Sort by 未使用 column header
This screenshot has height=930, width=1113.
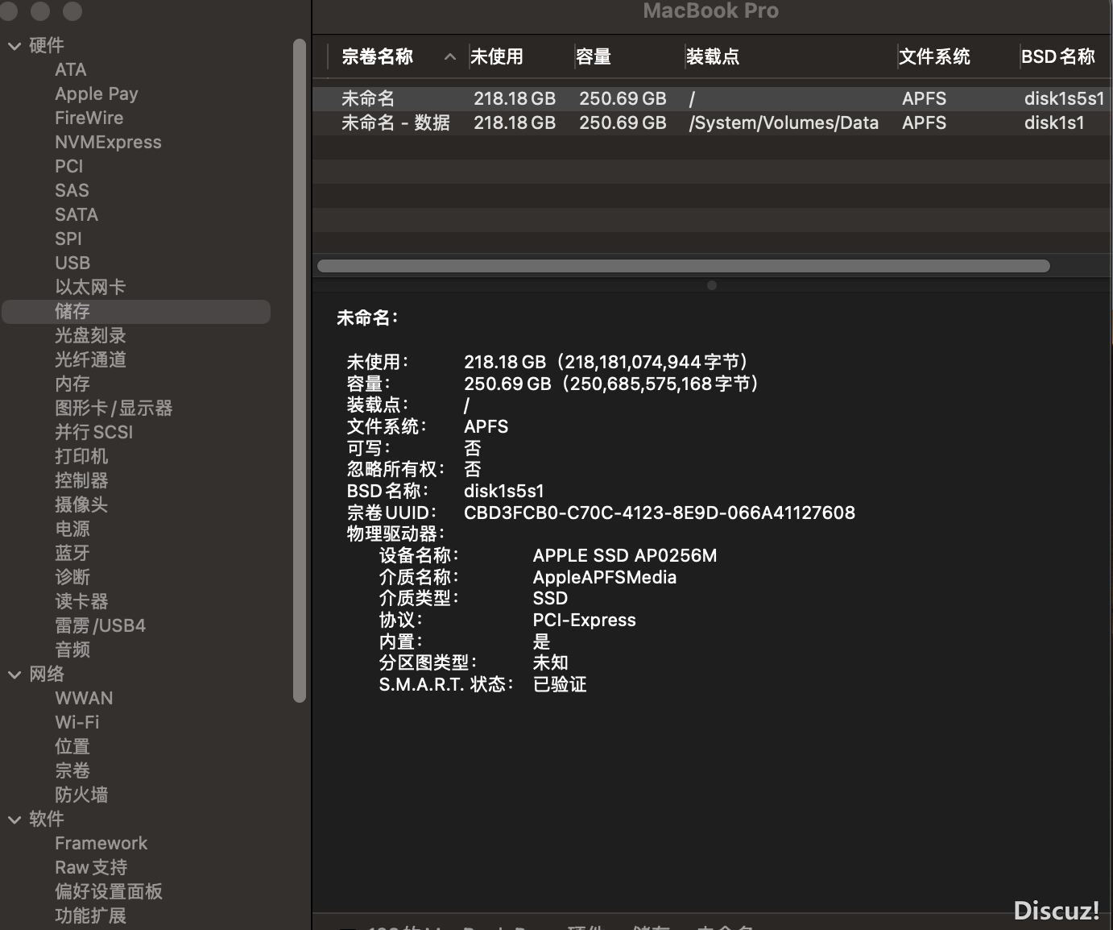(x=497, y=56)
